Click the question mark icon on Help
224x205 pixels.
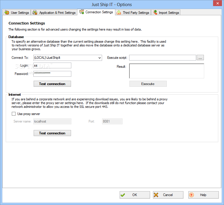[x=192, y=195]
